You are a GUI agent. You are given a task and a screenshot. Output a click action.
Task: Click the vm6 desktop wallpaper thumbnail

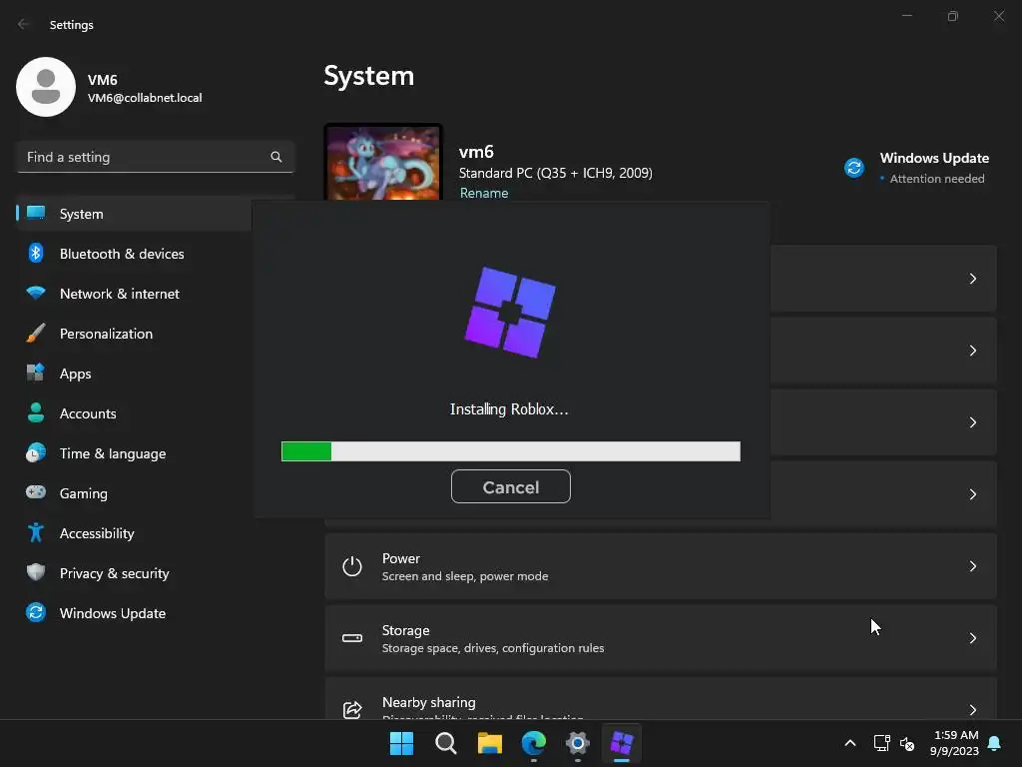(x=383, y=162)
